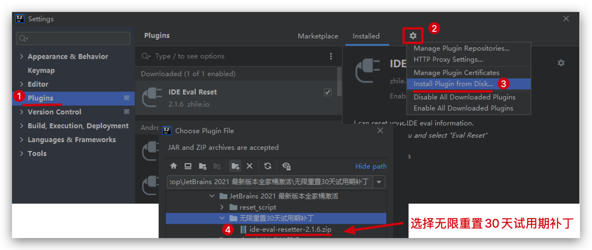The width and height of the screenshot is (592, 250).
Task: Expand Languages & Frameworks section
Action: [x=21, y=140]
